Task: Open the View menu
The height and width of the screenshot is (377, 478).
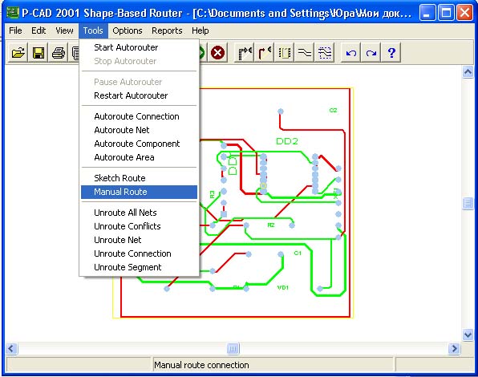Action: [64, 30]
